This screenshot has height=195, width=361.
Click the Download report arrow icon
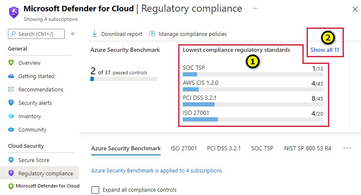[x=95, y=34]
